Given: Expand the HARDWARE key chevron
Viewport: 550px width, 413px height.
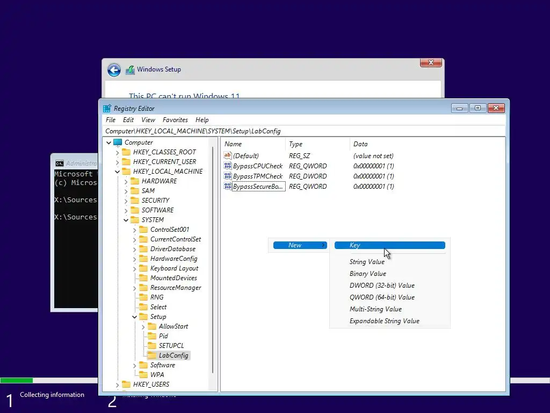Looking at the screenshot, I should pyautogui.click(x=126, y=181).
